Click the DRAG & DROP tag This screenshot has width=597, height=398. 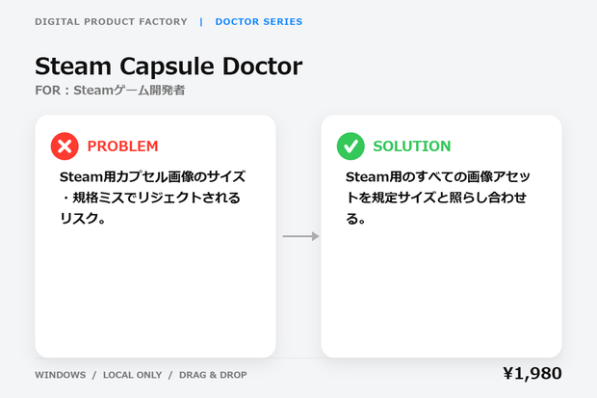pos(213,375)
